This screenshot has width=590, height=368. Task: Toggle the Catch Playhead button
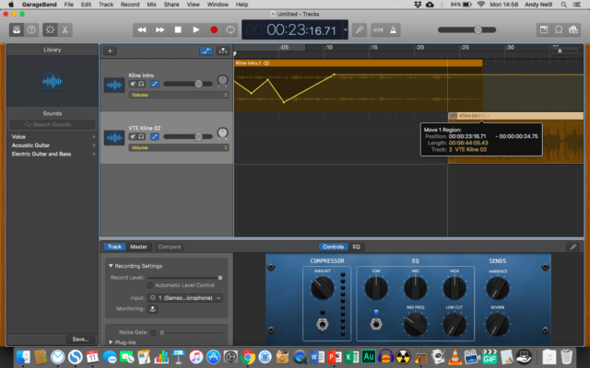click(223, 52)
